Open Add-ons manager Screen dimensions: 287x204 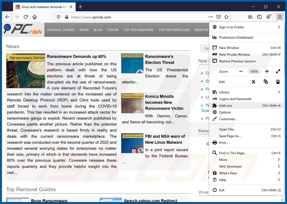(246, 106)
